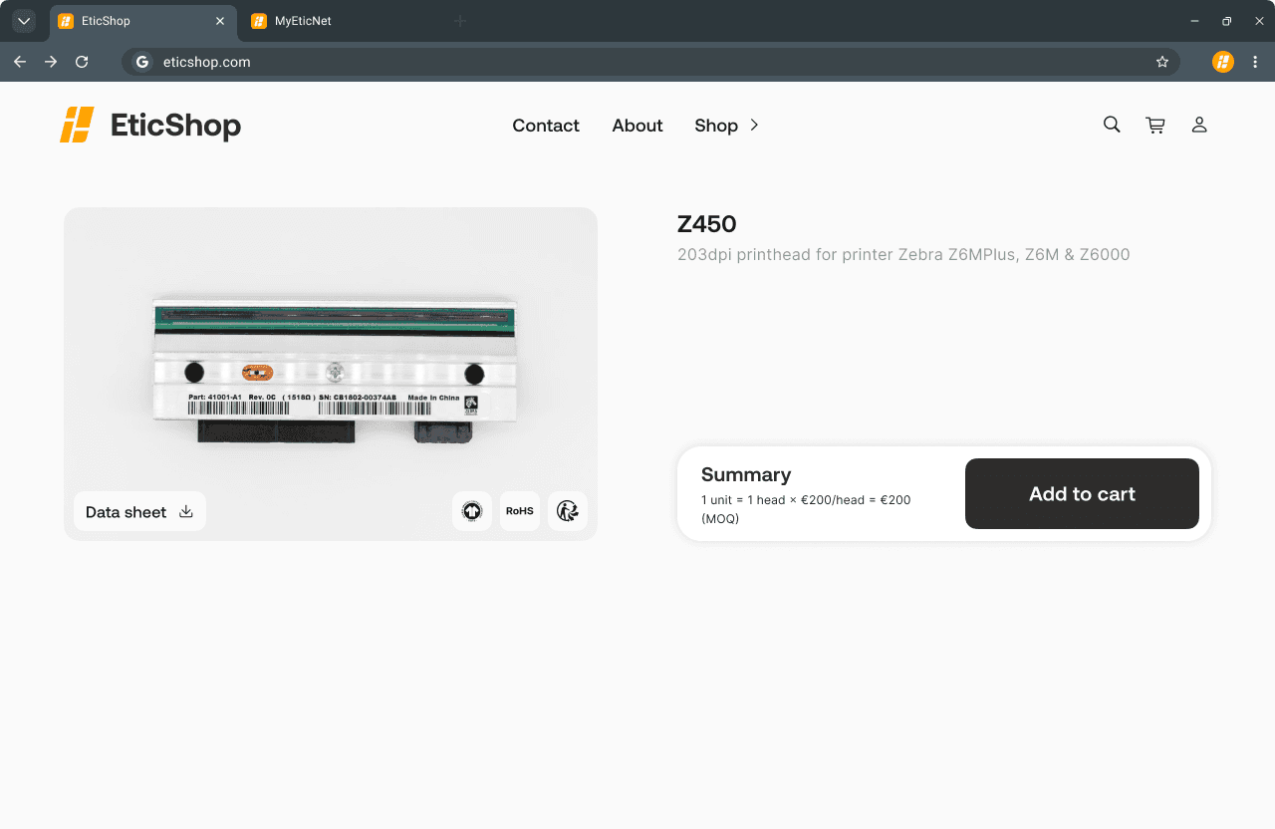
Task: Go forward in browser history
Action: (51, 62)
